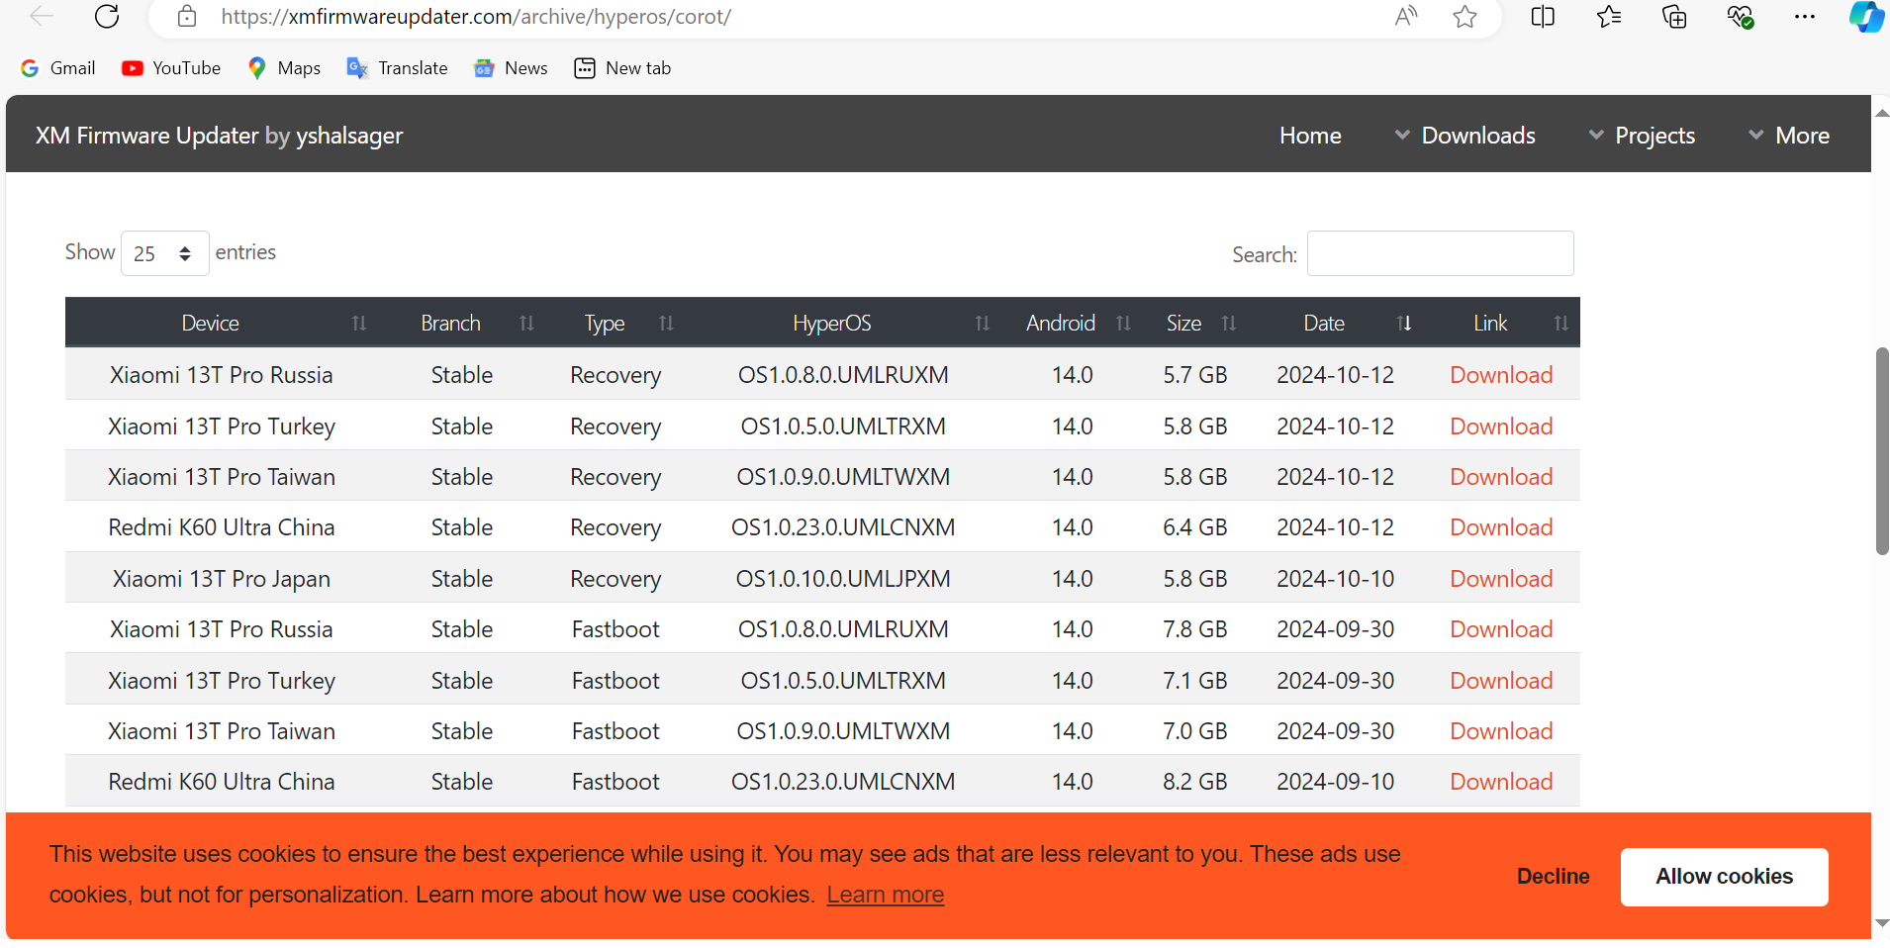Click the Allow cookies button
The height and width of the screenshot is (948, 1890).
coord(1724,877)
